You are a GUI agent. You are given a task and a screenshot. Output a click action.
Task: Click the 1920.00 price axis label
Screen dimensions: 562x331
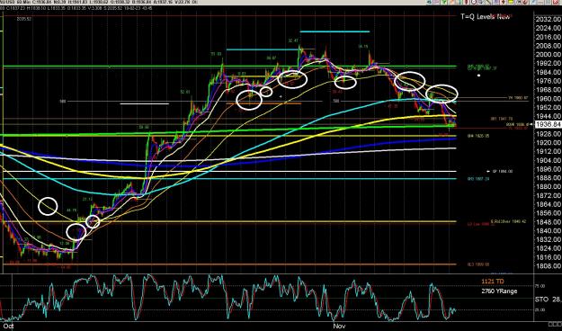click(x=548, y=142)
